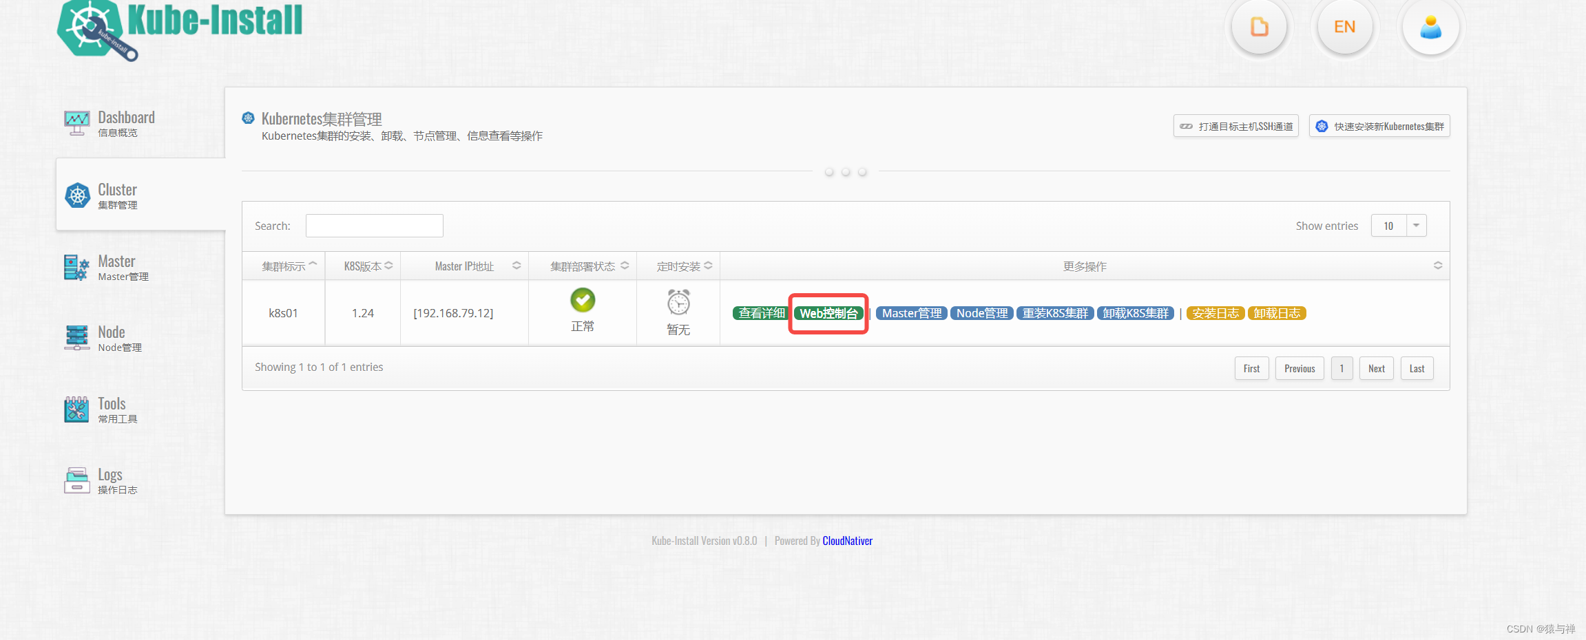This screenshot has width=1586, height=640.
Task: Click cluster name k8s01 cell
Action: (x=283, y=313)
